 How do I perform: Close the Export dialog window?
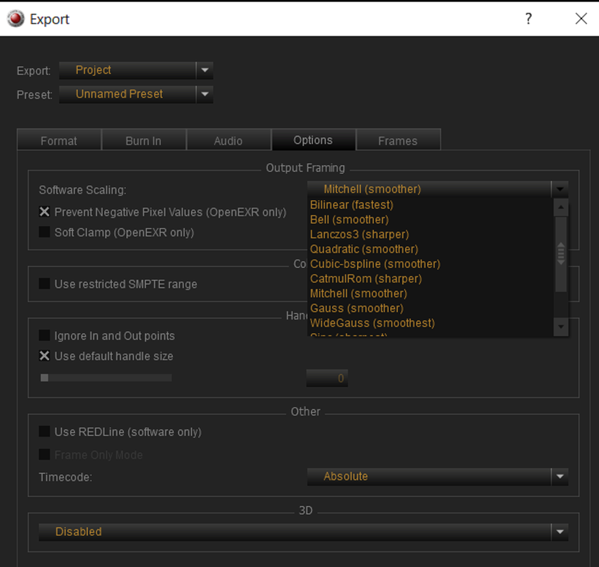tap(581, 18)
